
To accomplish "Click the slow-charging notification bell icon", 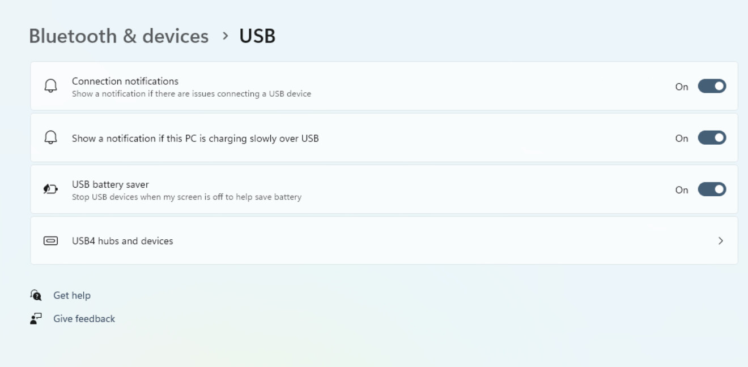I will (x=50, y=138).
